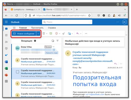Go back in Firefox
Image resolution: width=131 pixels, height=100 pixels.
pos(6,16)
